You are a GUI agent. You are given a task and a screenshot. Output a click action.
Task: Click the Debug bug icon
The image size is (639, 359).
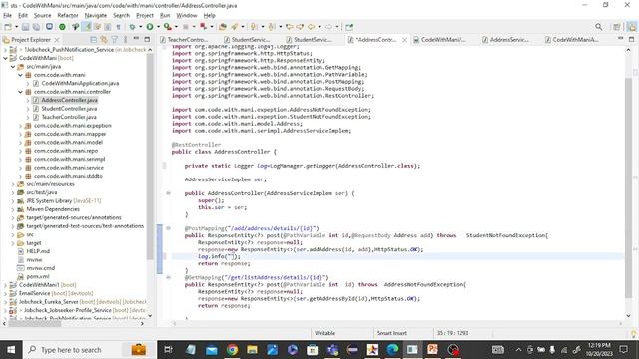pos(132,27)
